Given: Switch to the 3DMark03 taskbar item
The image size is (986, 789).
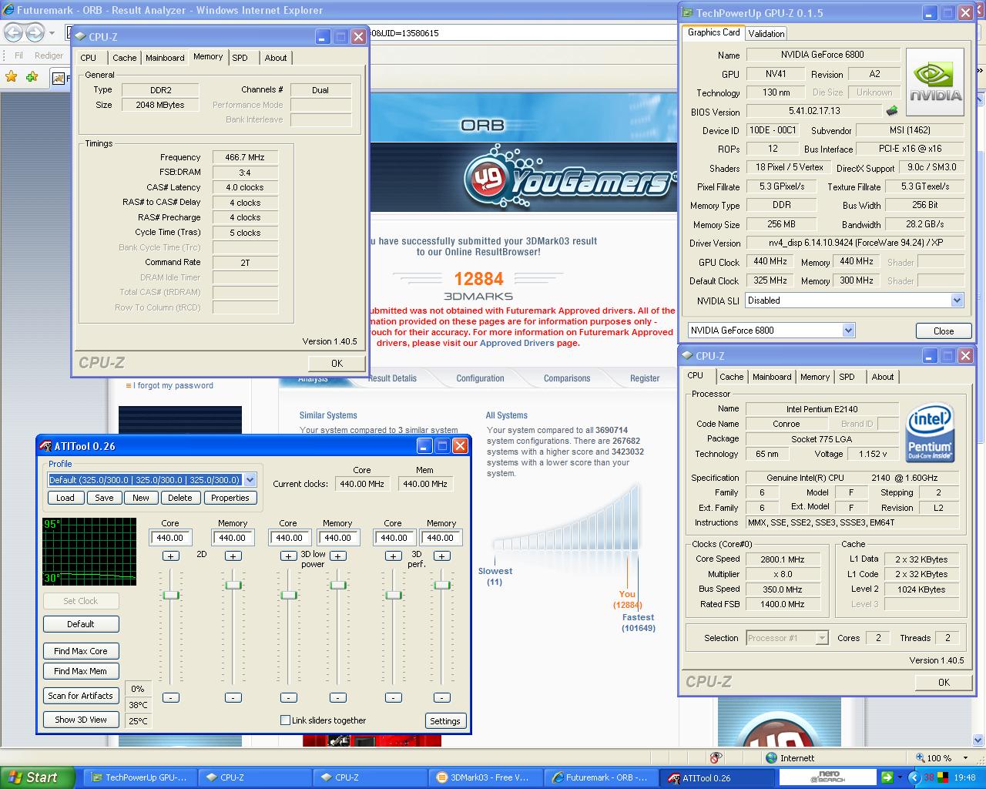Looking at the screenshot, I should point(485,777).
